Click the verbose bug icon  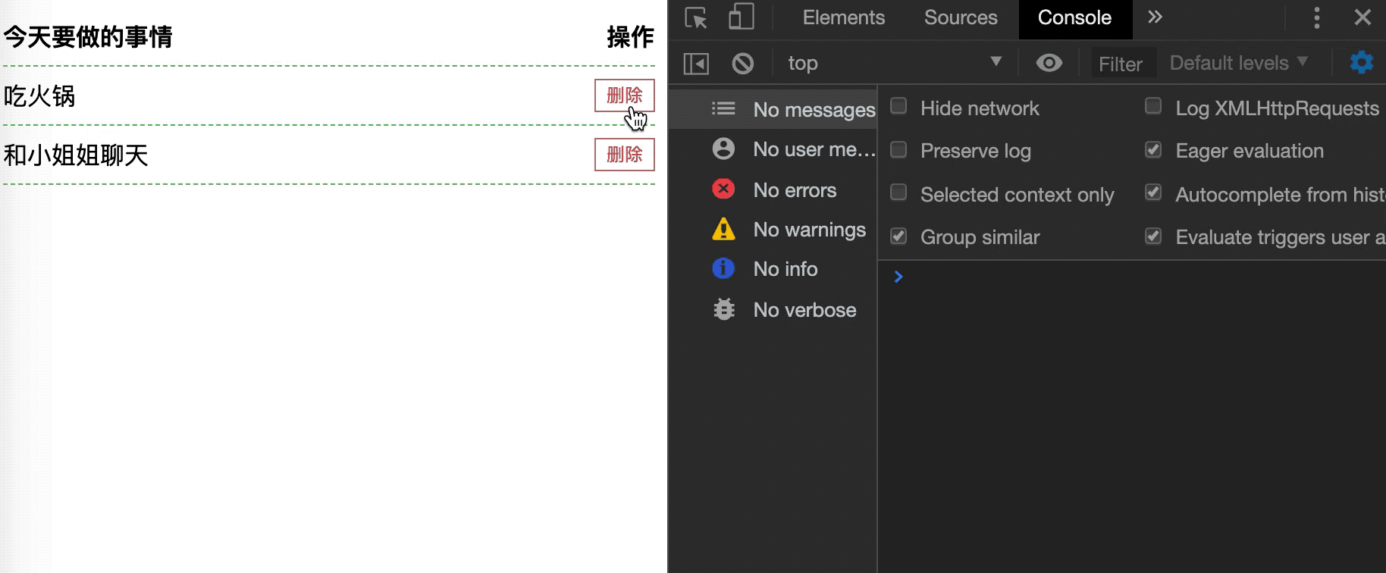click(724, 308)
